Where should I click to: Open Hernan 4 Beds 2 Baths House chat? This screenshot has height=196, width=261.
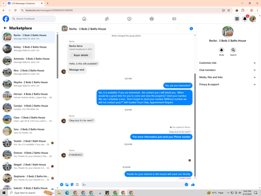(x=28, y=96)
